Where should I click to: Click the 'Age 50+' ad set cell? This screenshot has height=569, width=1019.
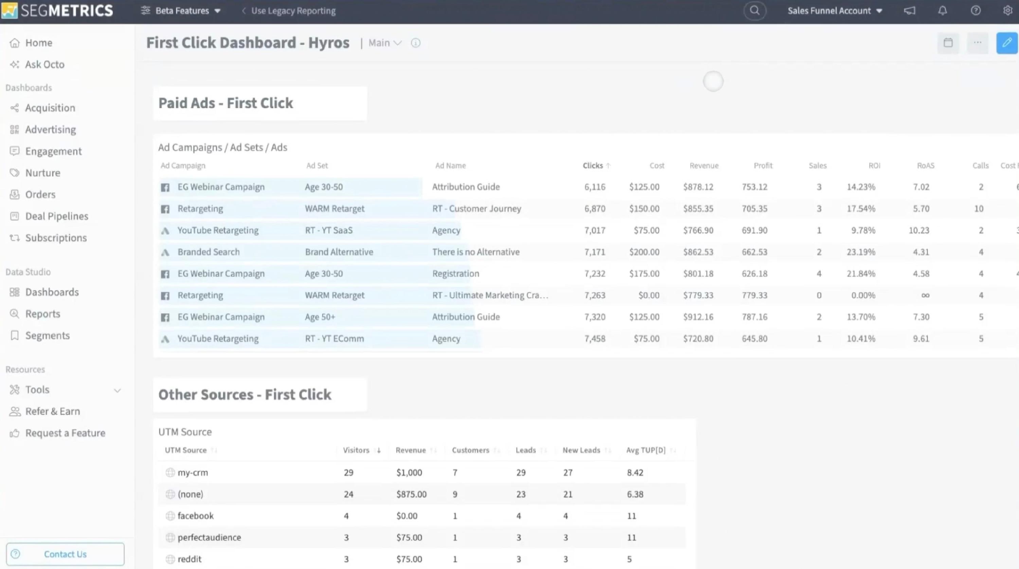(x=320, y=317)
